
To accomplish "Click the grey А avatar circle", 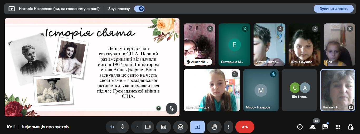I will click(x=305, y=88).
